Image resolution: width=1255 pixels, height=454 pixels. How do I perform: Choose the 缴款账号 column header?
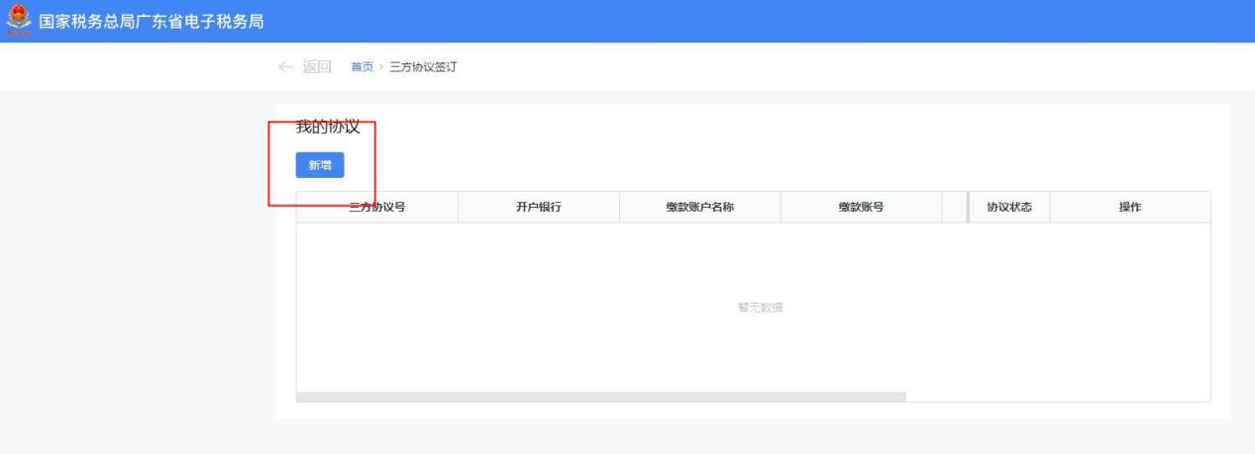coord(861,208)
